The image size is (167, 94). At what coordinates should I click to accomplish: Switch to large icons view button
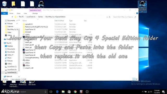(x=137, y=79)
